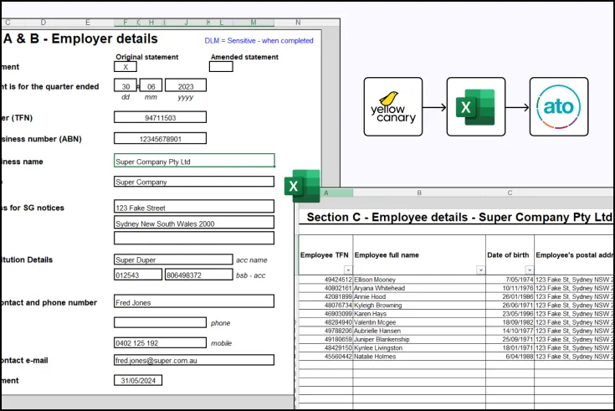Select column B header in employee sheet
This screenshot has height=411, width=615.
tap(419, 193)
